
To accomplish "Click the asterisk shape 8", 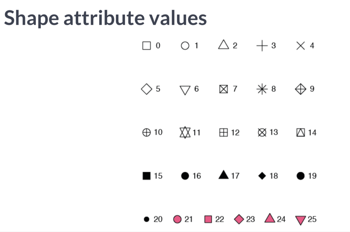I will (262, 89).
